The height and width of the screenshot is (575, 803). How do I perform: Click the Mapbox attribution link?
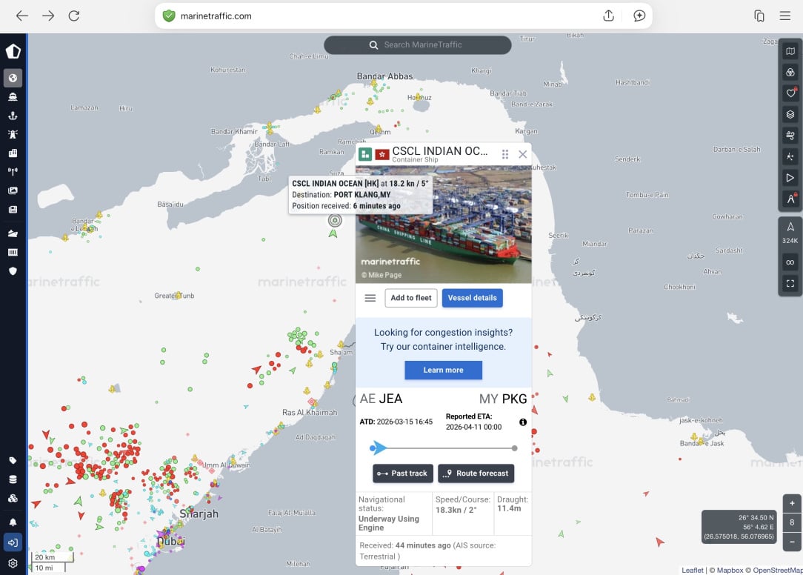[730, 570]
